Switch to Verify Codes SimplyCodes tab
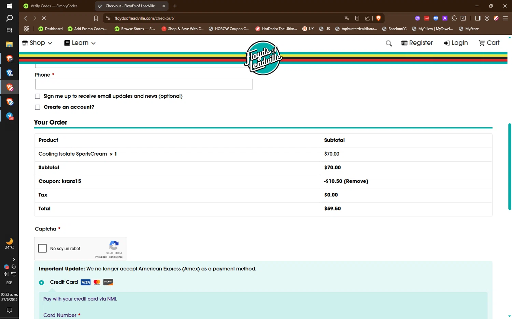The image size is (512, 319). coord(55,6)
